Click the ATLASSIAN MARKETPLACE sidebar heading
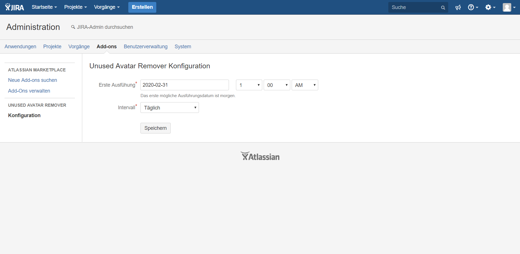The image size is (520, 254). [37, 70]
